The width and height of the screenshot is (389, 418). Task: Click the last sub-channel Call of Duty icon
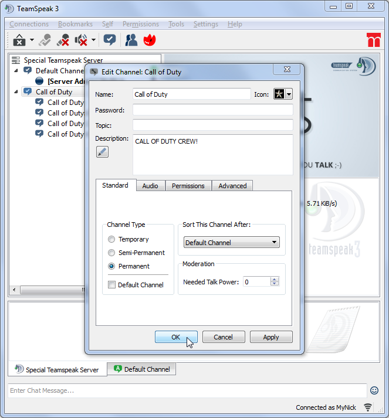tap(39, 134)
